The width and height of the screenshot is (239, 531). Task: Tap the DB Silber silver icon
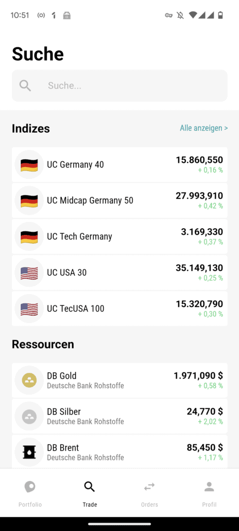[29, 416]
